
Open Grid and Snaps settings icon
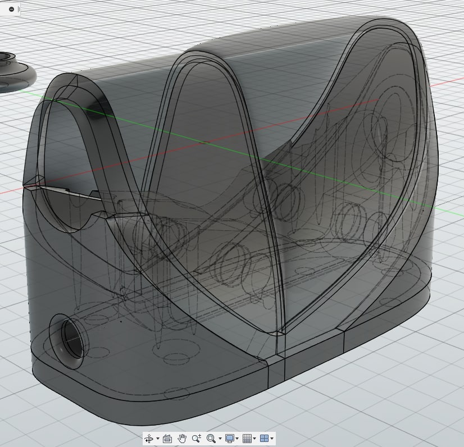coord(247,439)
